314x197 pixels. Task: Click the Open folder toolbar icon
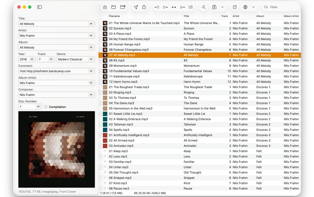113,7
